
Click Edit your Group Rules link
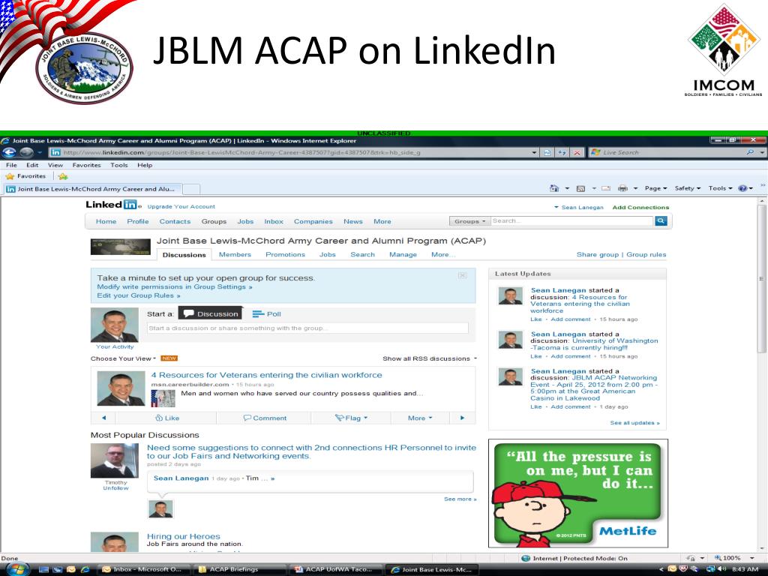[x=139, y=295]
